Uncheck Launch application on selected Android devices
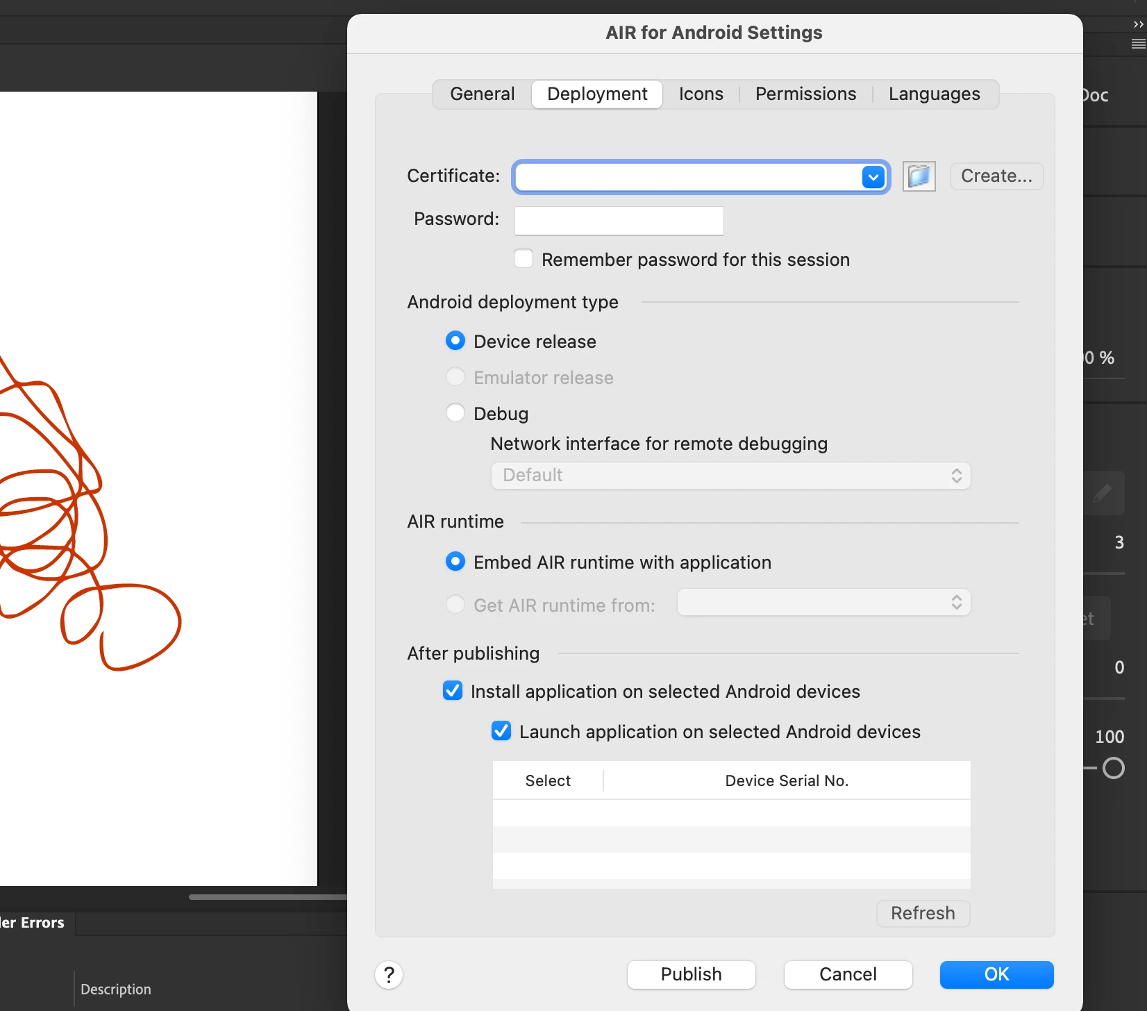 pyautogui.click(x=501, y=731)
